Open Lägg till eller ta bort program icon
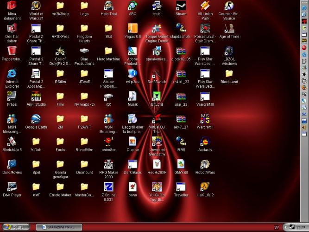Image resolution: width=309 pixels, height=232 pixels. click(132, 119)
